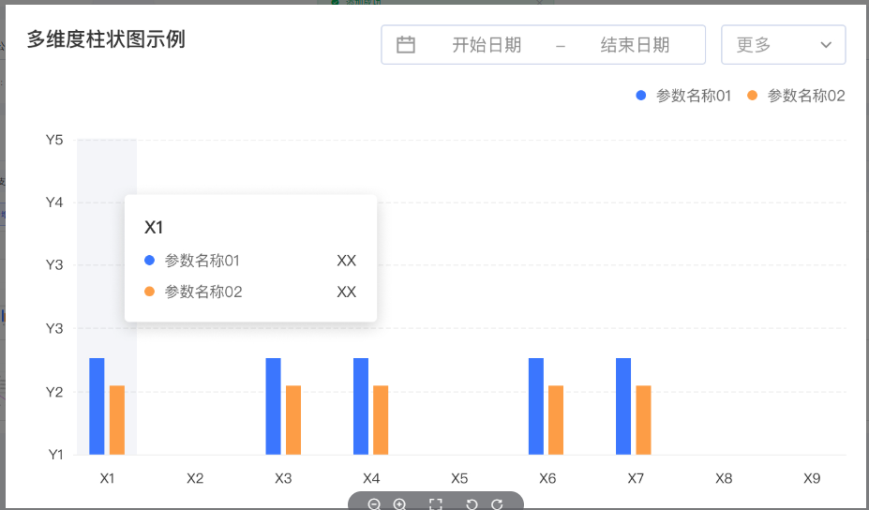Viewport: 869px width, 510px height.
Task: Toggle the 参数名称02 legend series
Action: (796, 96)
